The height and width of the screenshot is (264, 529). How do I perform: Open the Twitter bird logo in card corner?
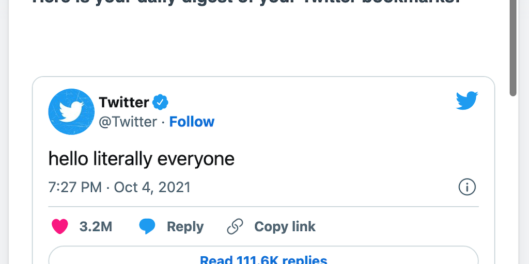tap(467, 101)
